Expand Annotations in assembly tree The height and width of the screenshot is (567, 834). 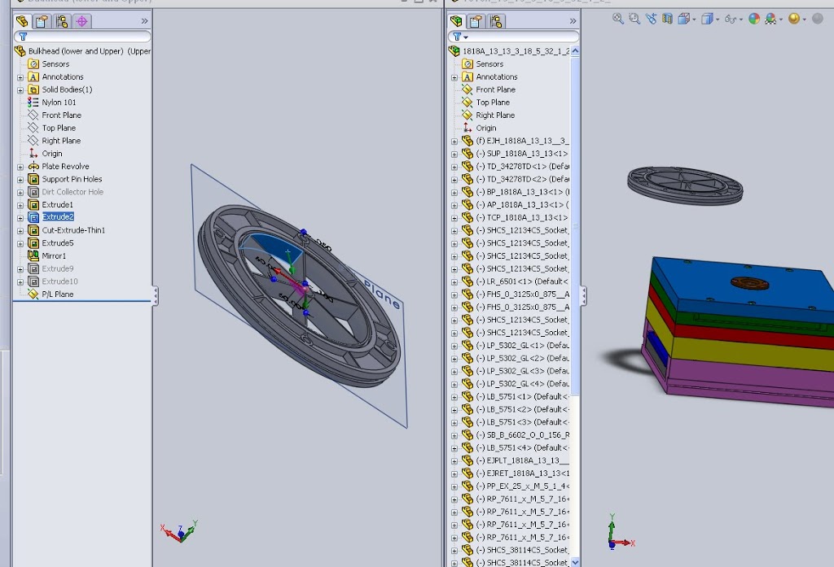(454, 77)
